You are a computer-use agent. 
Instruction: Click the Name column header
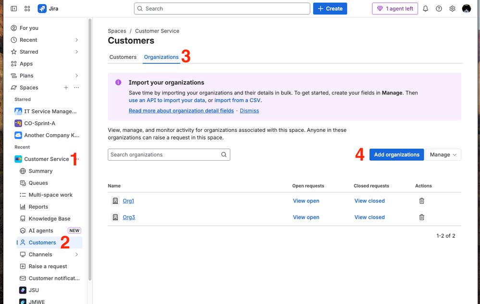pos(114,186)
